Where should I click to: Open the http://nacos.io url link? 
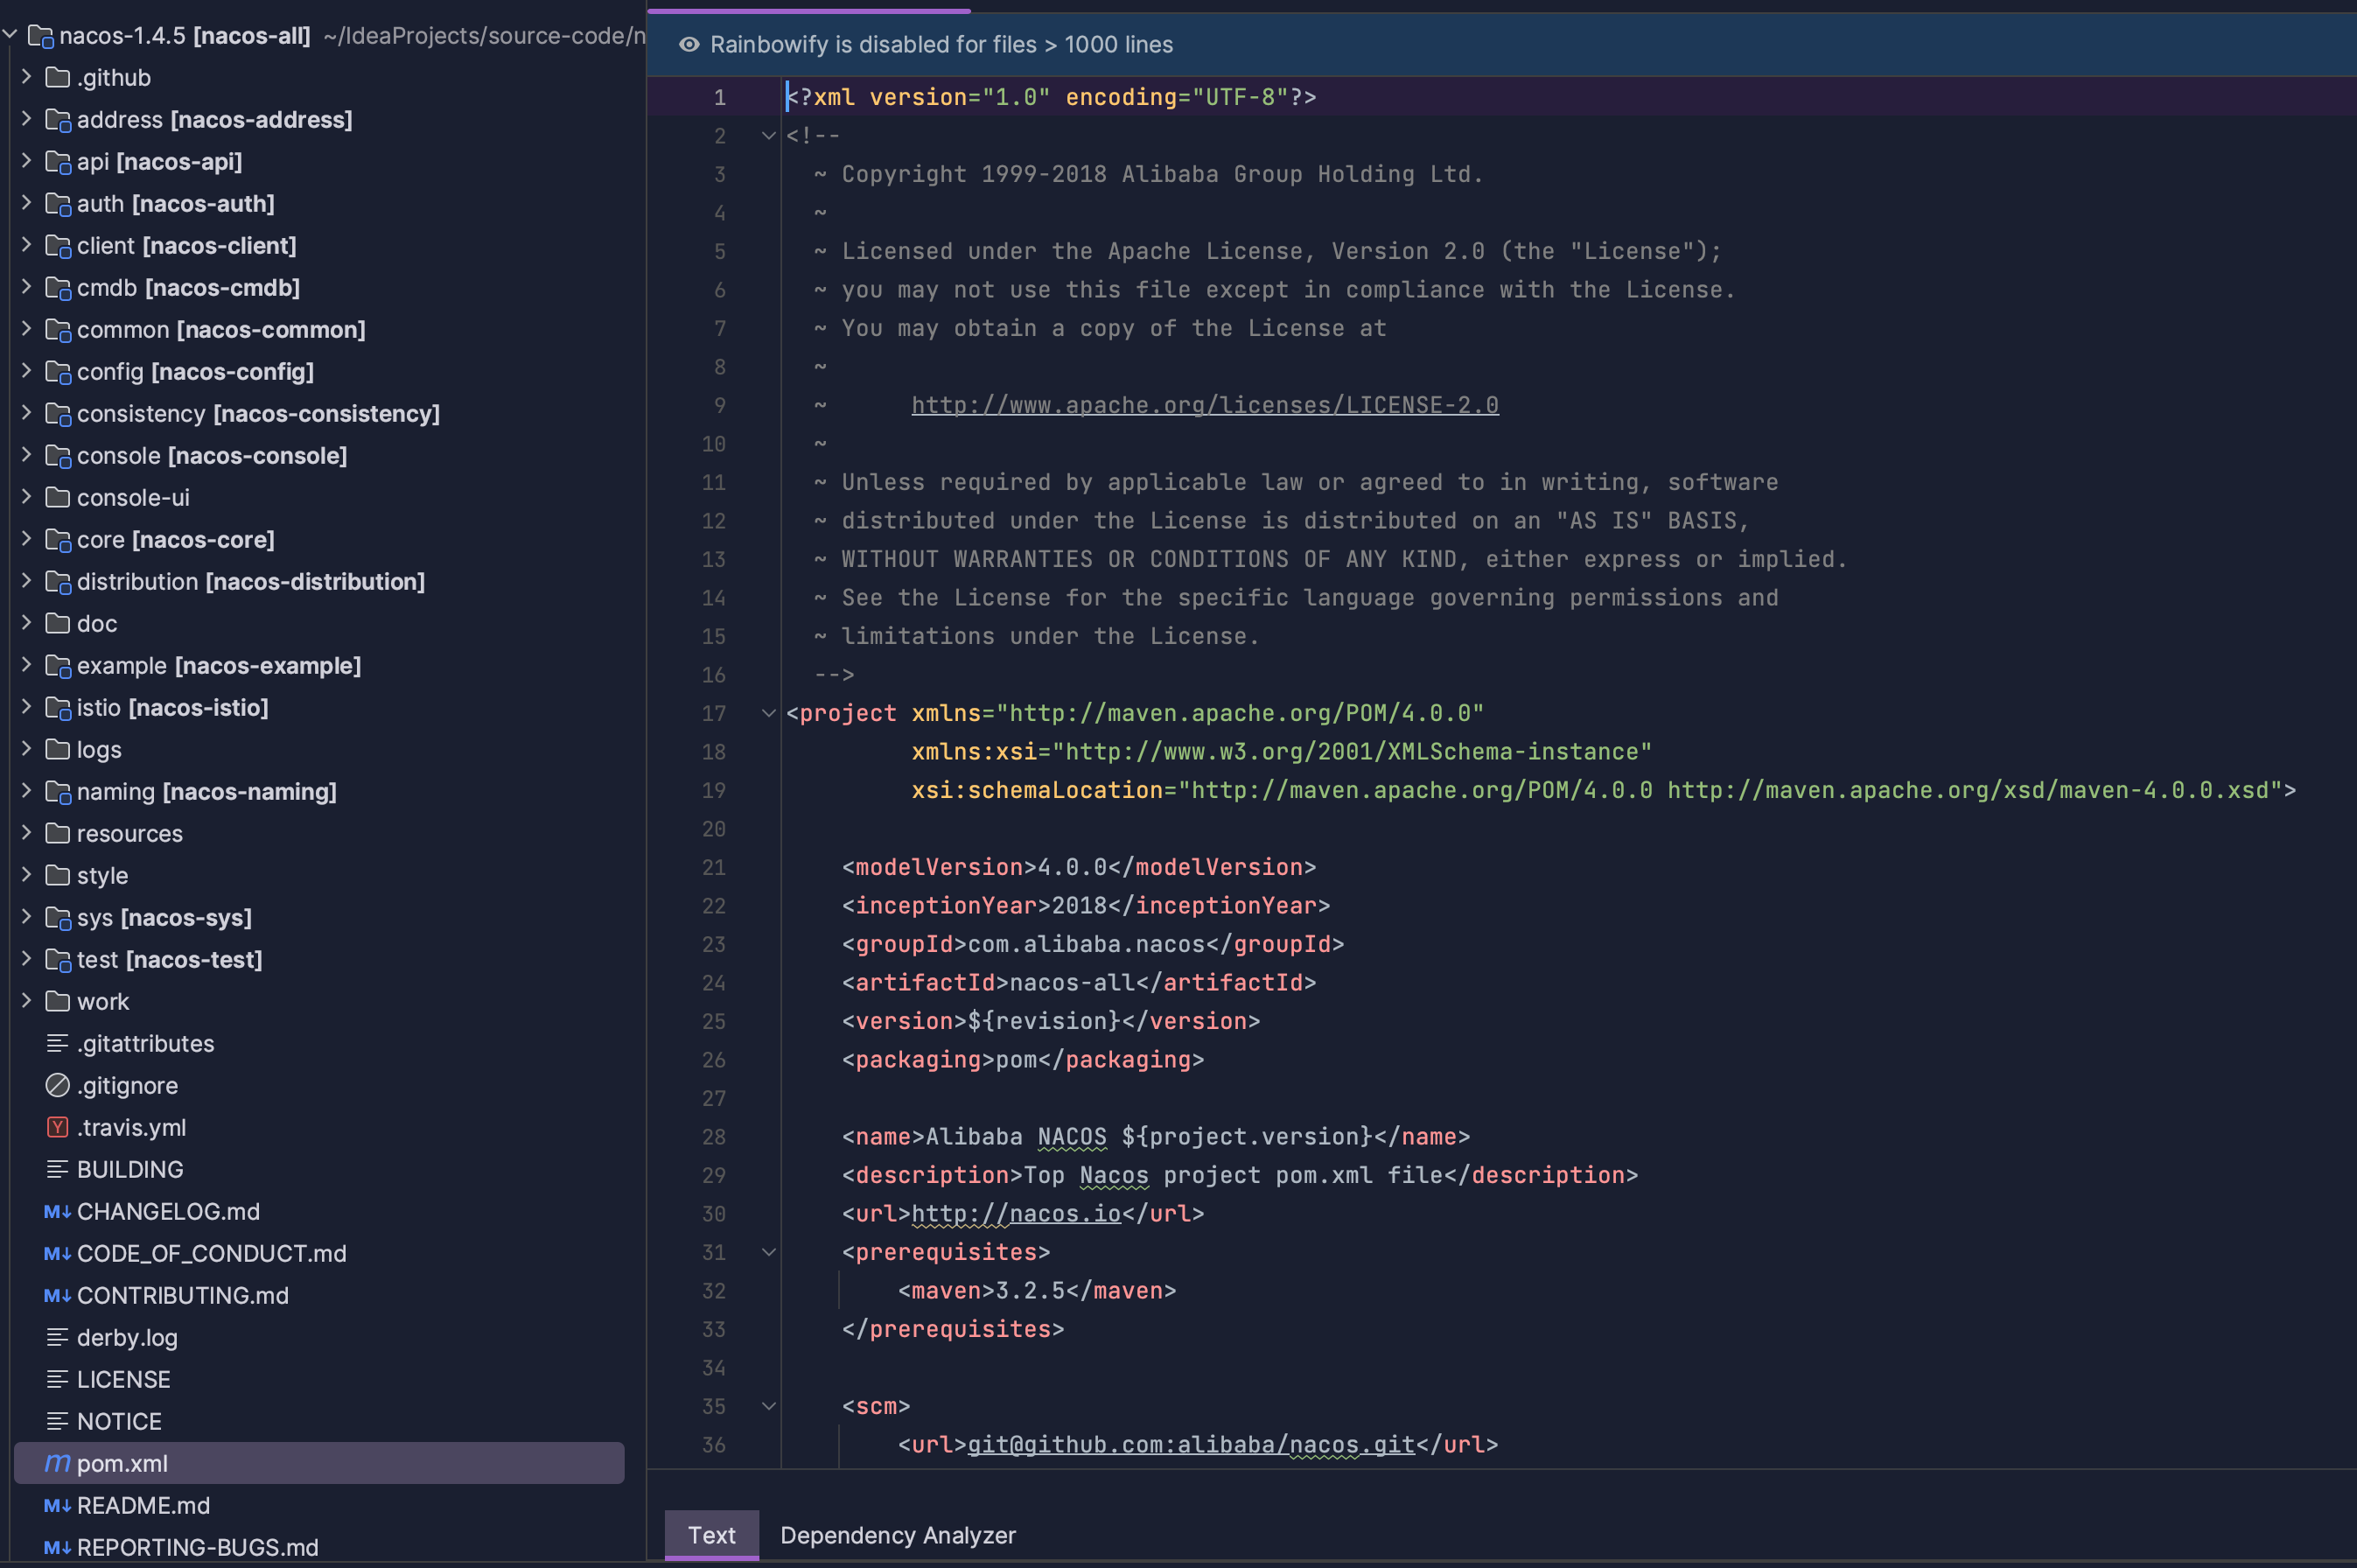[1016, 1214]
